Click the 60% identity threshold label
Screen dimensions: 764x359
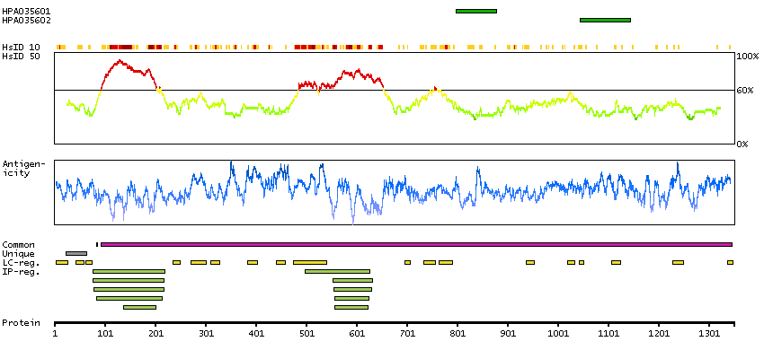[745, 91]
